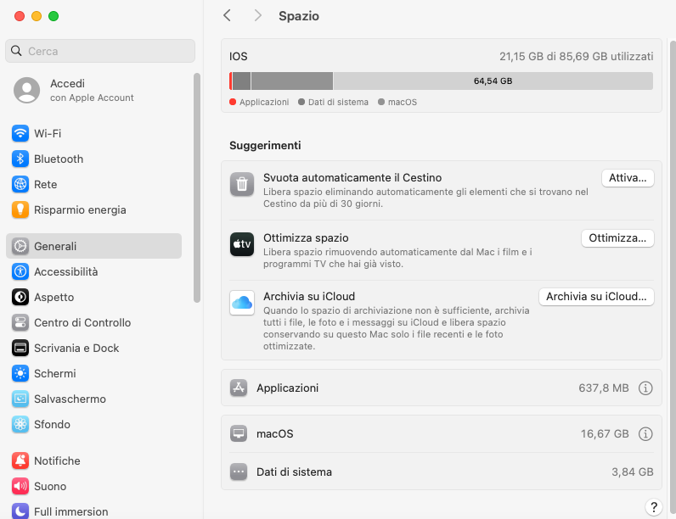Click the 64,54 GB free space segment
676x519 pixels.
tap(493, 81)
